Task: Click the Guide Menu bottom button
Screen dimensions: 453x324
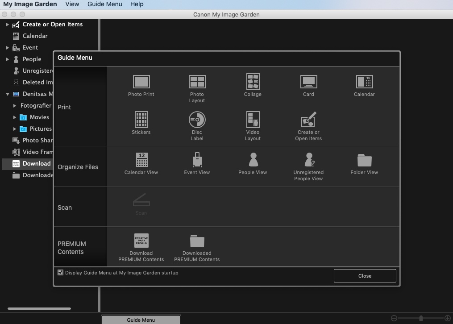Action: click(x=141, y=320)
